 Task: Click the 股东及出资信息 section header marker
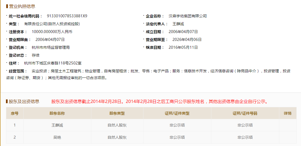(7, 101)
